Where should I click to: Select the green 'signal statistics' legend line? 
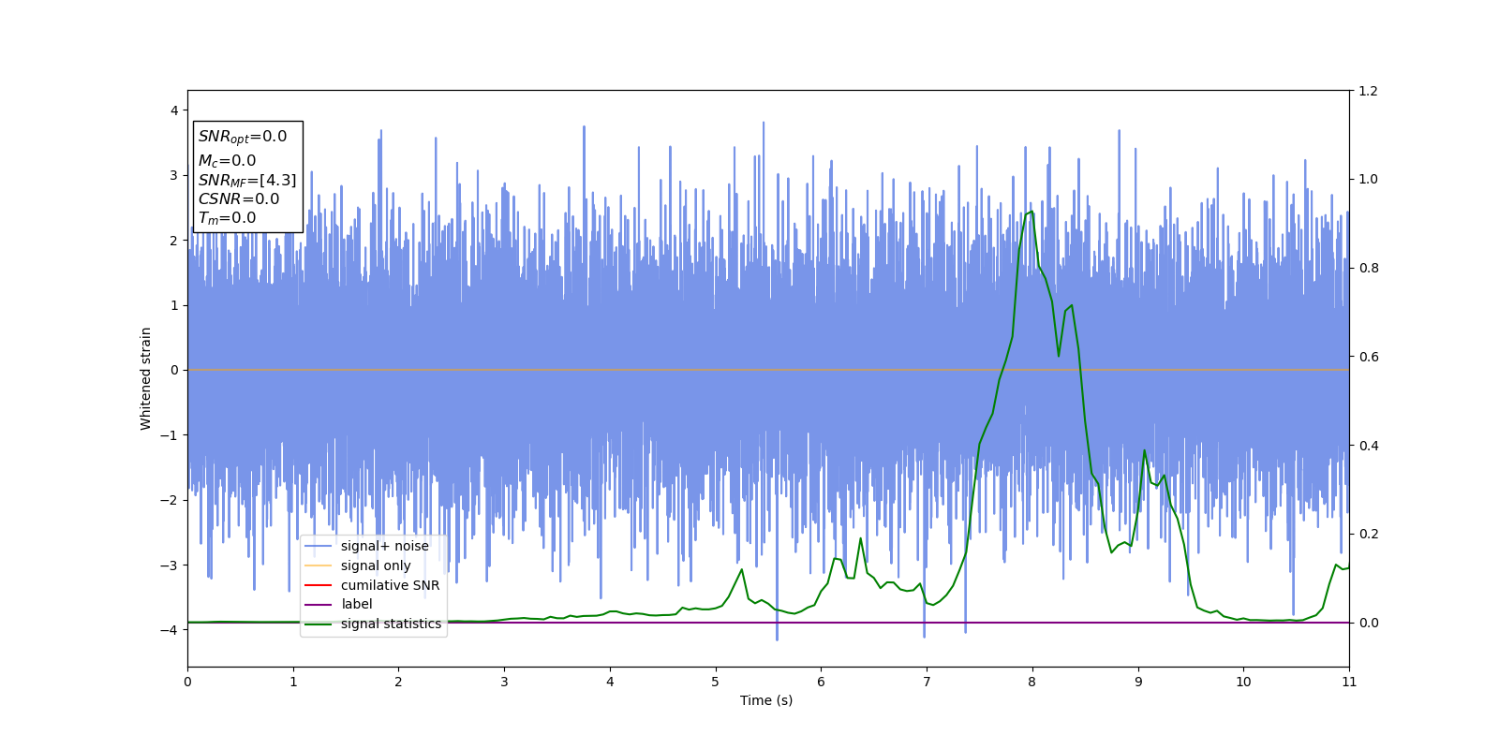pyautogui.click(x=319, y=624)
